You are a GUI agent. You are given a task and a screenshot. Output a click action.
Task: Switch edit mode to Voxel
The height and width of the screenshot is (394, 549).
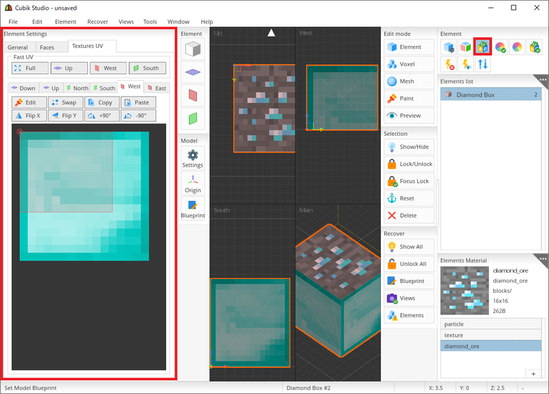409,64
